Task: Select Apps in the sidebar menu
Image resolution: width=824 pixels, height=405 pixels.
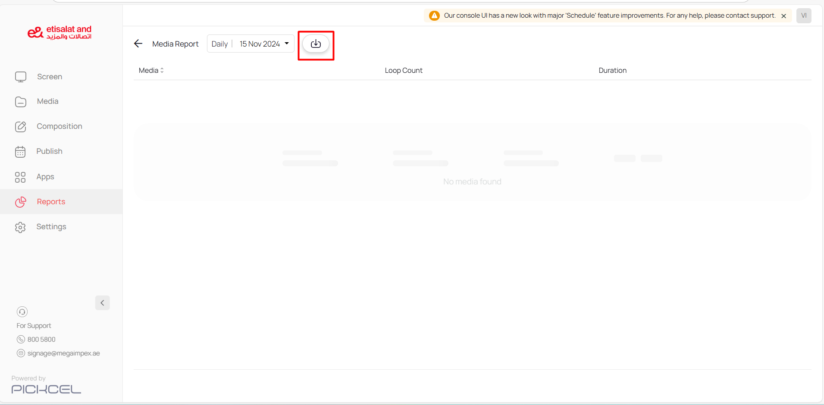Action: point(45,177)
